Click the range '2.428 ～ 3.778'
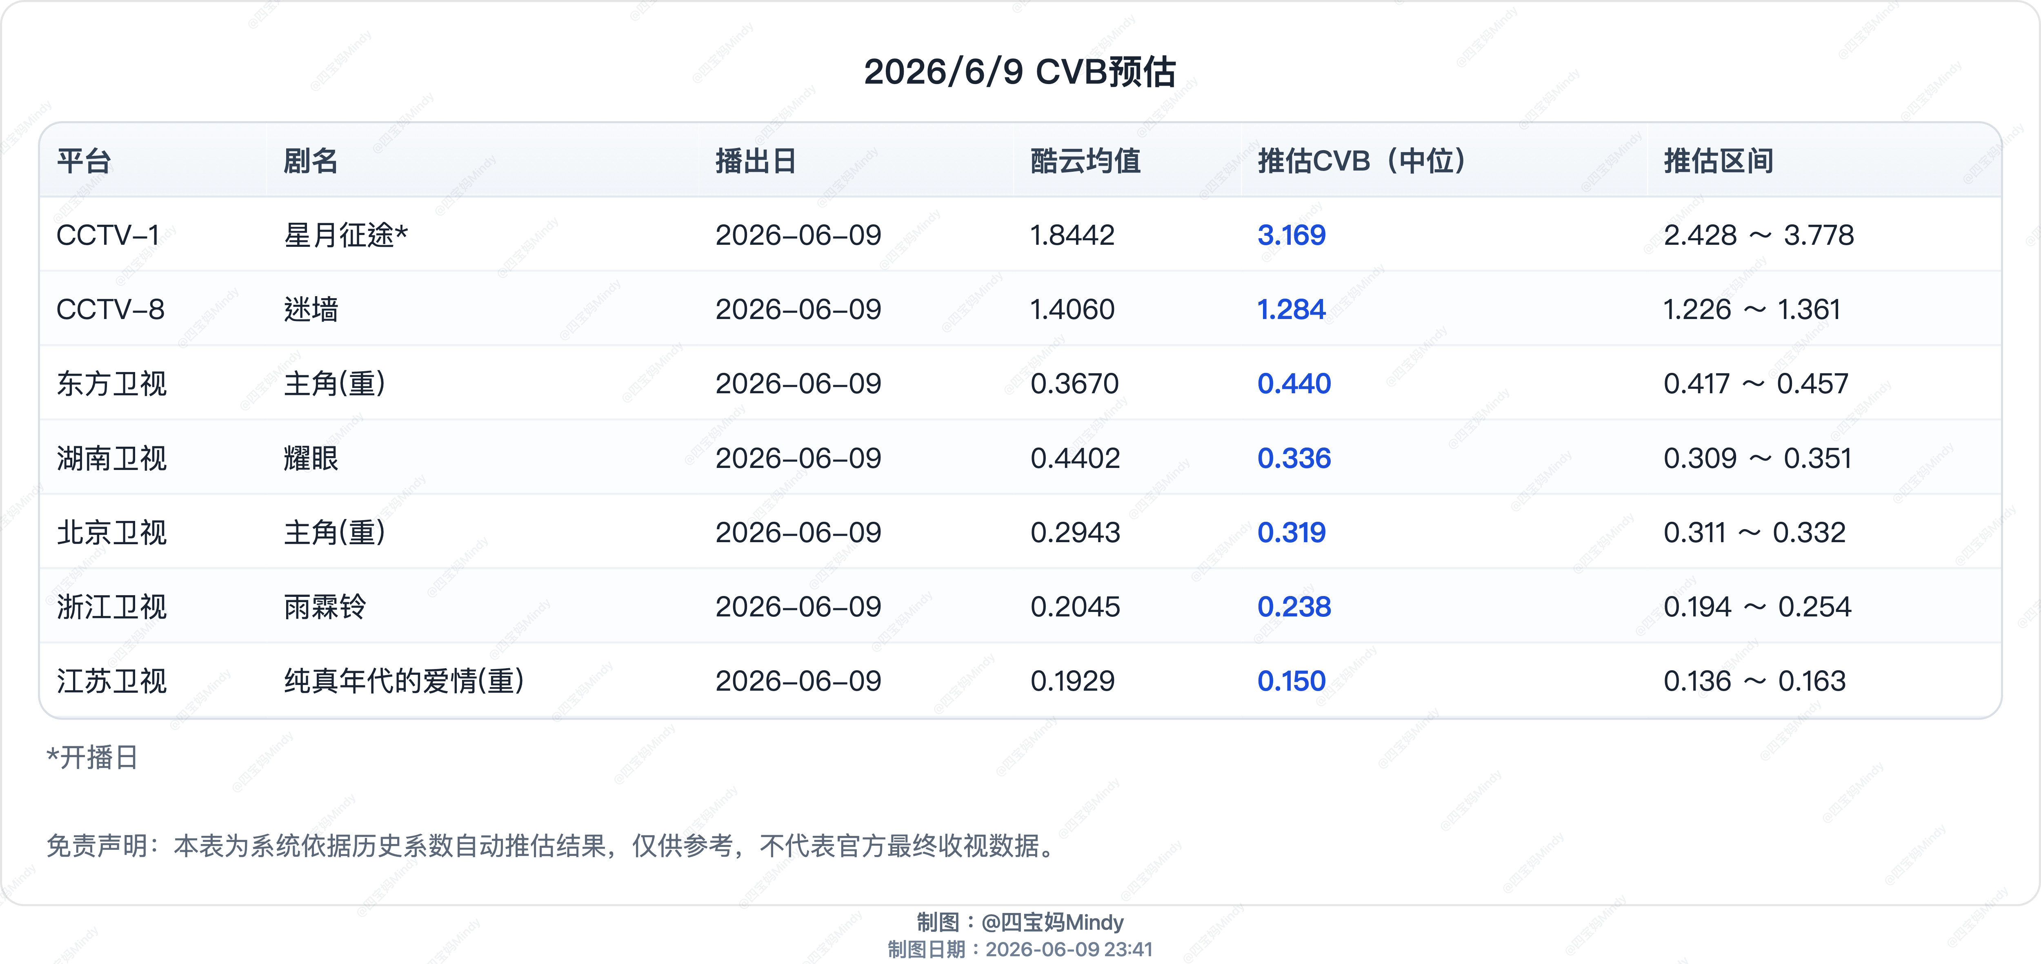Image resolution: width=2041 pixels, height=964 pixels. tap(1758, 235)
